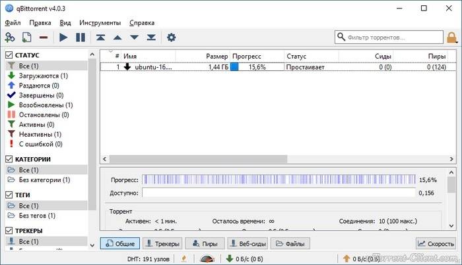Toggle the ТЕГИ section checkbox
Viewport: 462px width, 265px height.
[10, 195]
